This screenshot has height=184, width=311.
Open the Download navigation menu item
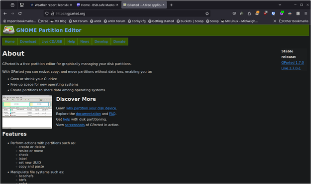28,41
